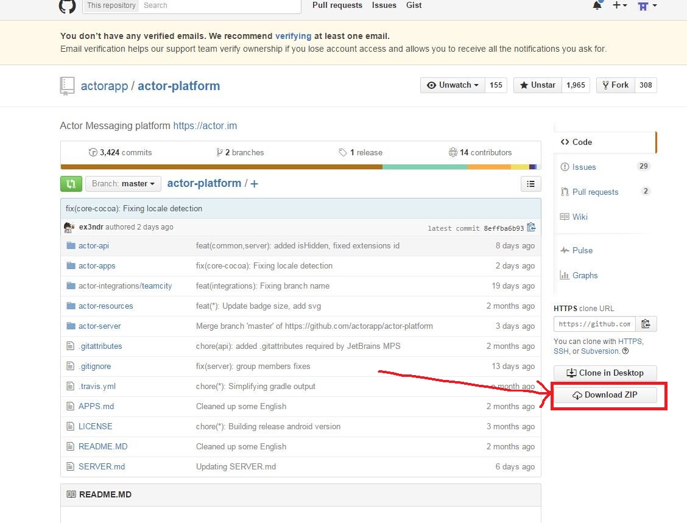The height and width of the screenshot is (523, 687).
Task: Open the Graphs sidebar tab
Action: click(605, 276)
